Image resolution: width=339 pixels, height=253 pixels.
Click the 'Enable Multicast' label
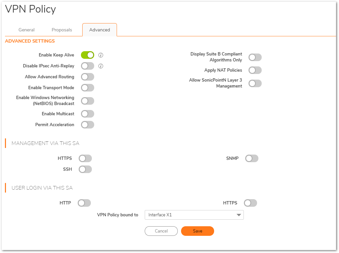pos(58,114)
